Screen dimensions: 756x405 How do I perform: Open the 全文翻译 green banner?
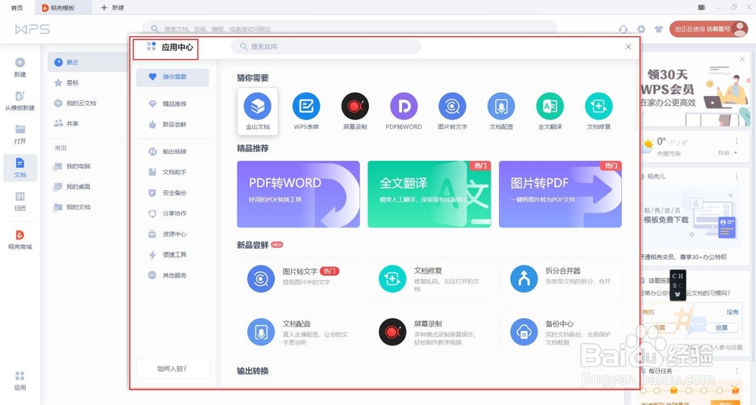point(429,194)
